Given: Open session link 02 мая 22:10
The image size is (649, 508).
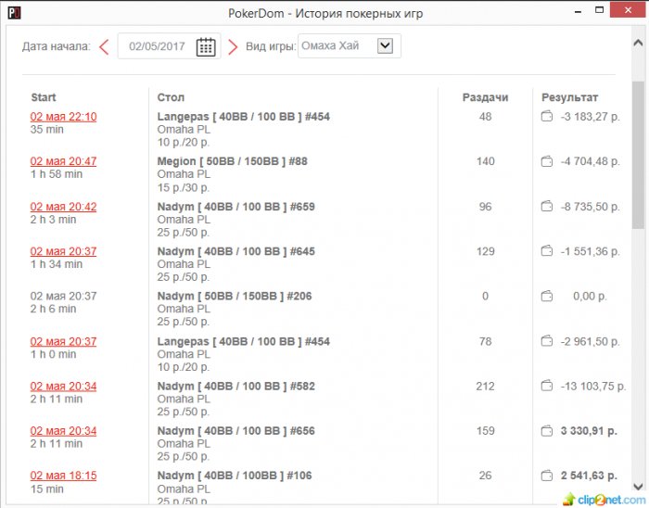Looking at the screenshot, I should click(x=63, y=117).
